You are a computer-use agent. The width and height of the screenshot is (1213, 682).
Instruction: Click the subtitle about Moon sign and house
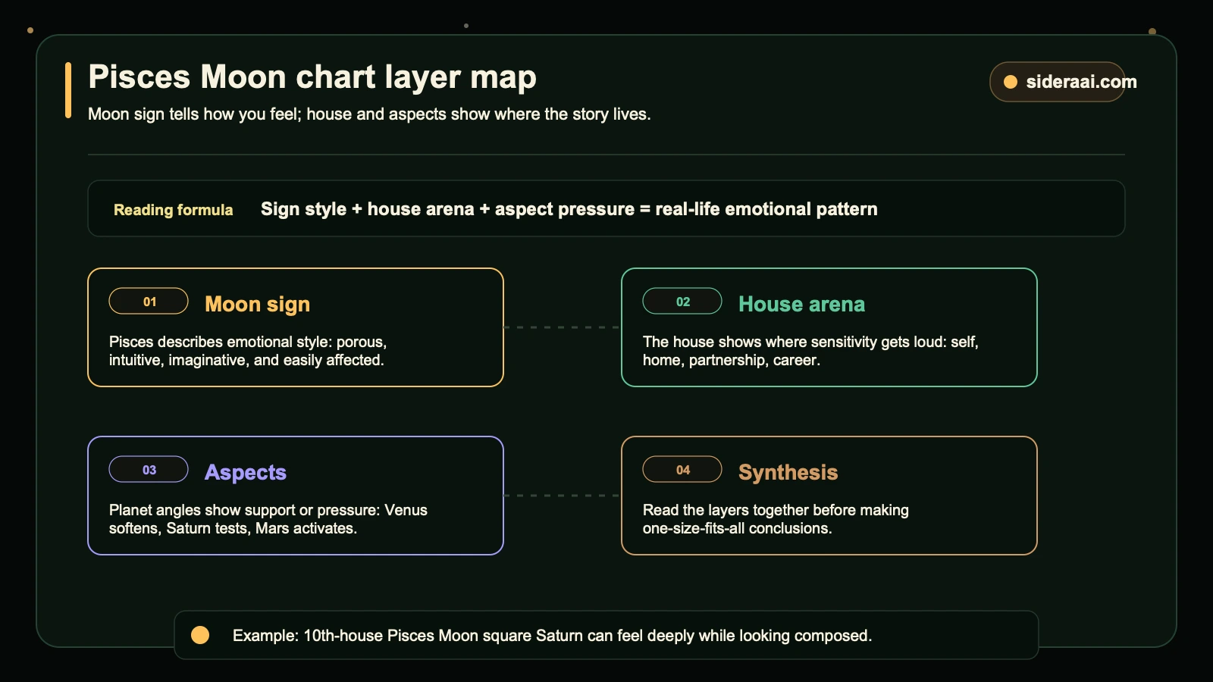[x=369, y=114]
